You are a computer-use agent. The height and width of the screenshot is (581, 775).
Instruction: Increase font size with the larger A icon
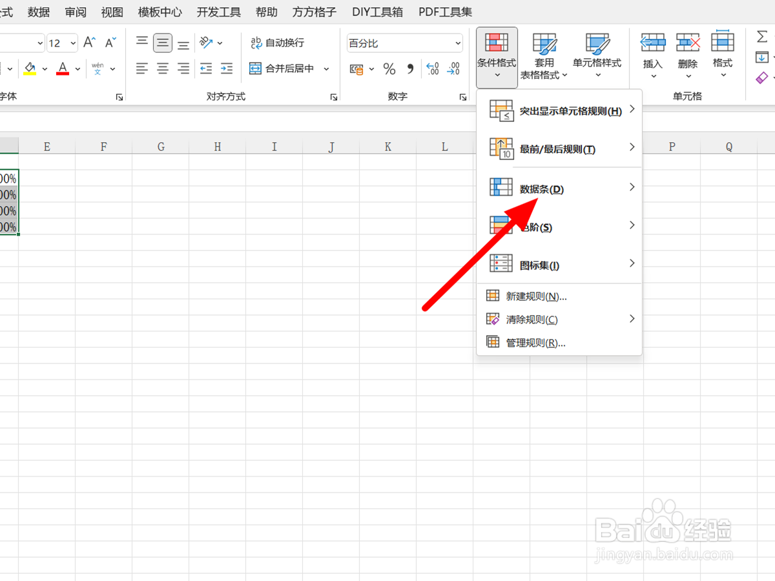(90, 43)
